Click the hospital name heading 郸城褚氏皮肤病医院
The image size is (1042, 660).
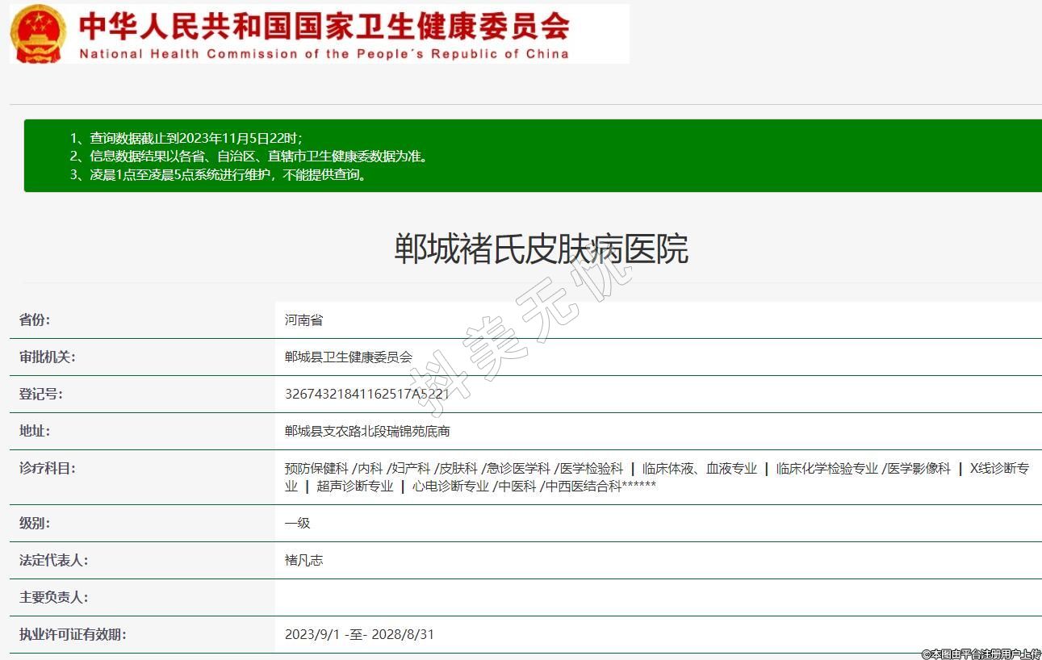tap(541, 249)
